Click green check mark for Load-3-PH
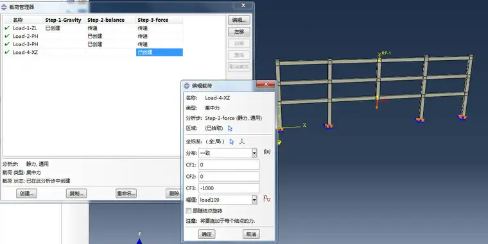 click(7, 44)
